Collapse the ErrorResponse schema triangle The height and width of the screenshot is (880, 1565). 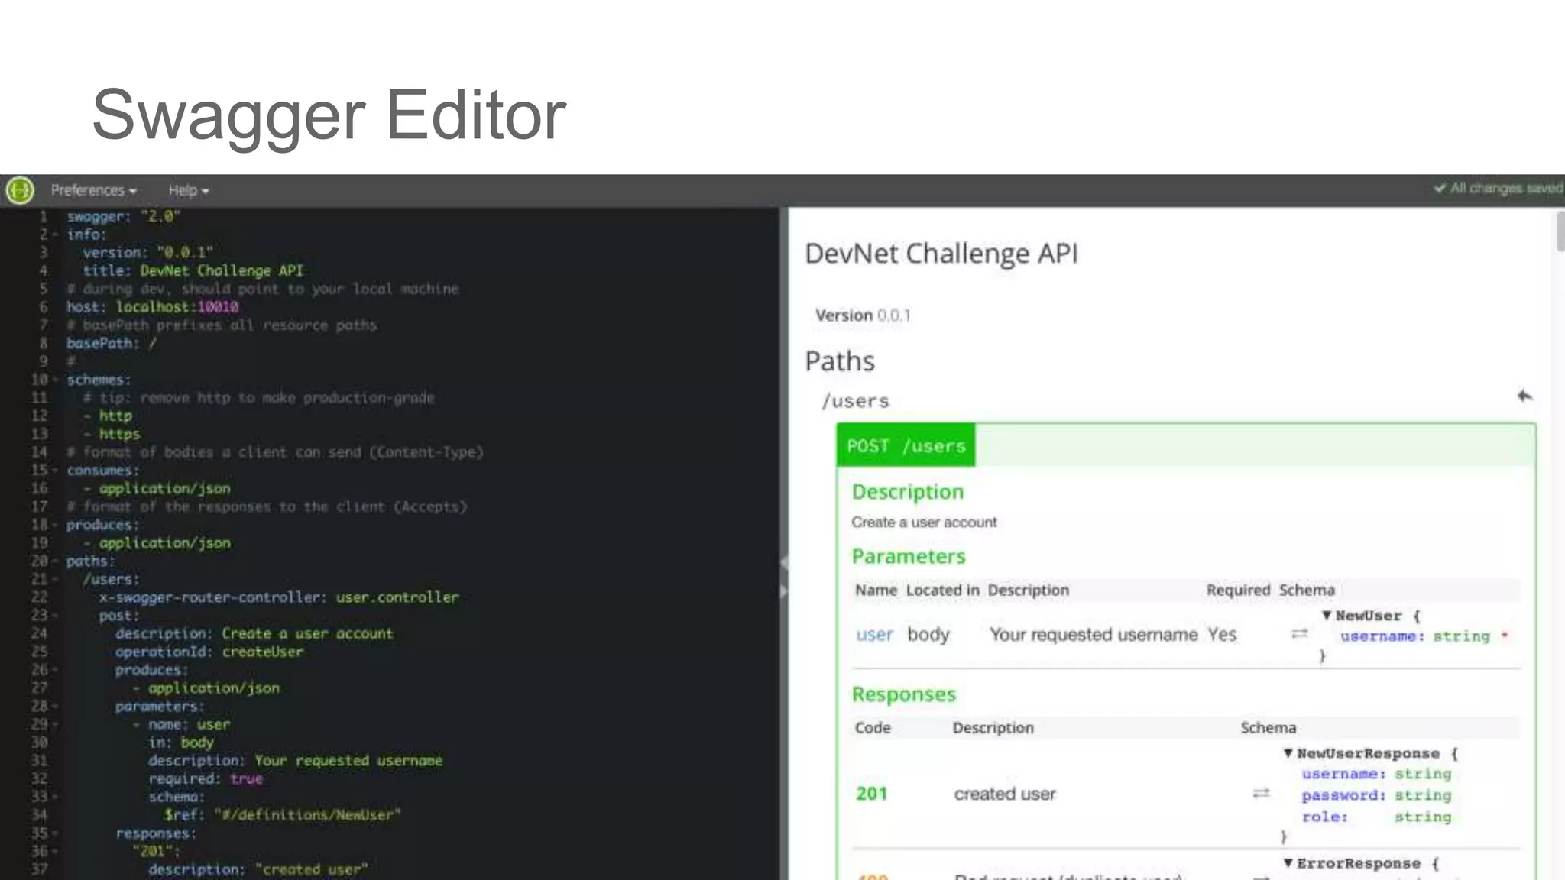click(1288, 863)
